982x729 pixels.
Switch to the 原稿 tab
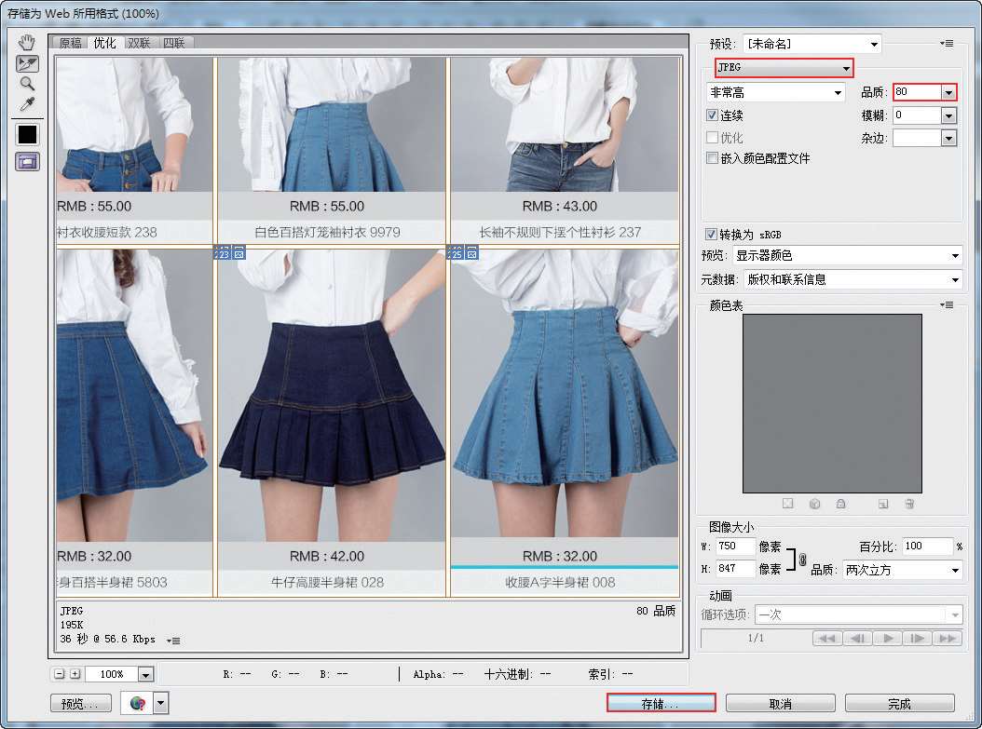click(70, 43)
